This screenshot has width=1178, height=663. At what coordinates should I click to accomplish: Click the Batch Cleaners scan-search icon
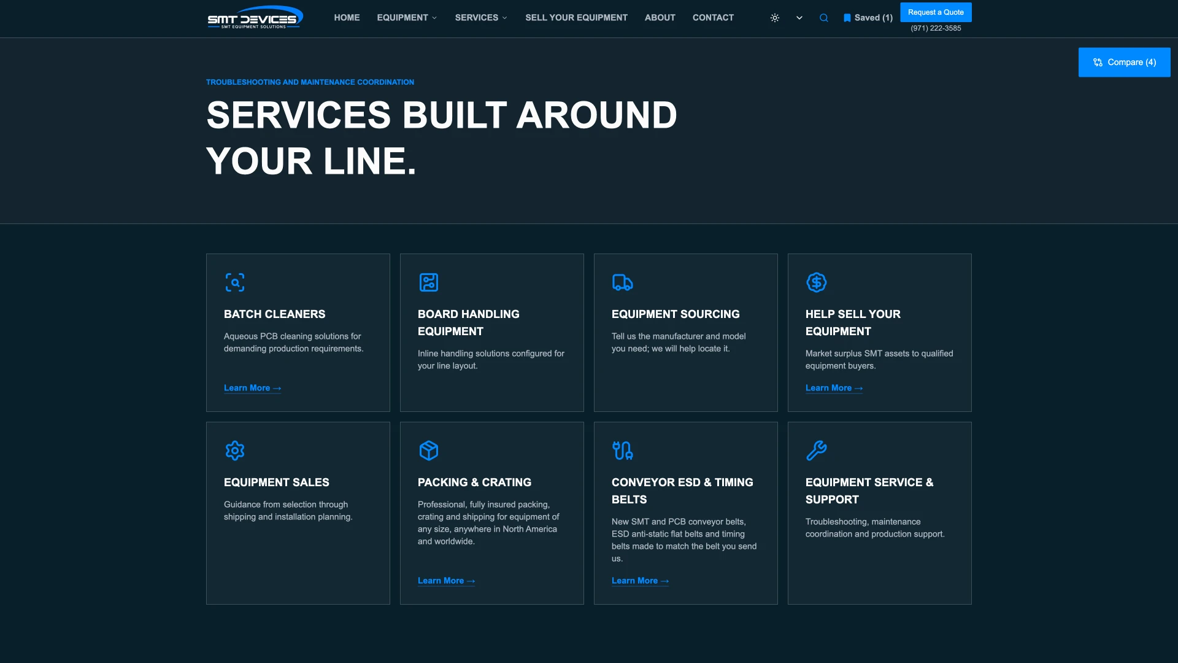pos(235,282)
